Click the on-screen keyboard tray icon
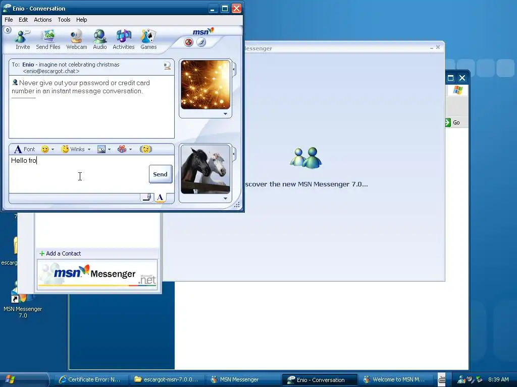This screenshot has width=517, height=387. point(442,379)
